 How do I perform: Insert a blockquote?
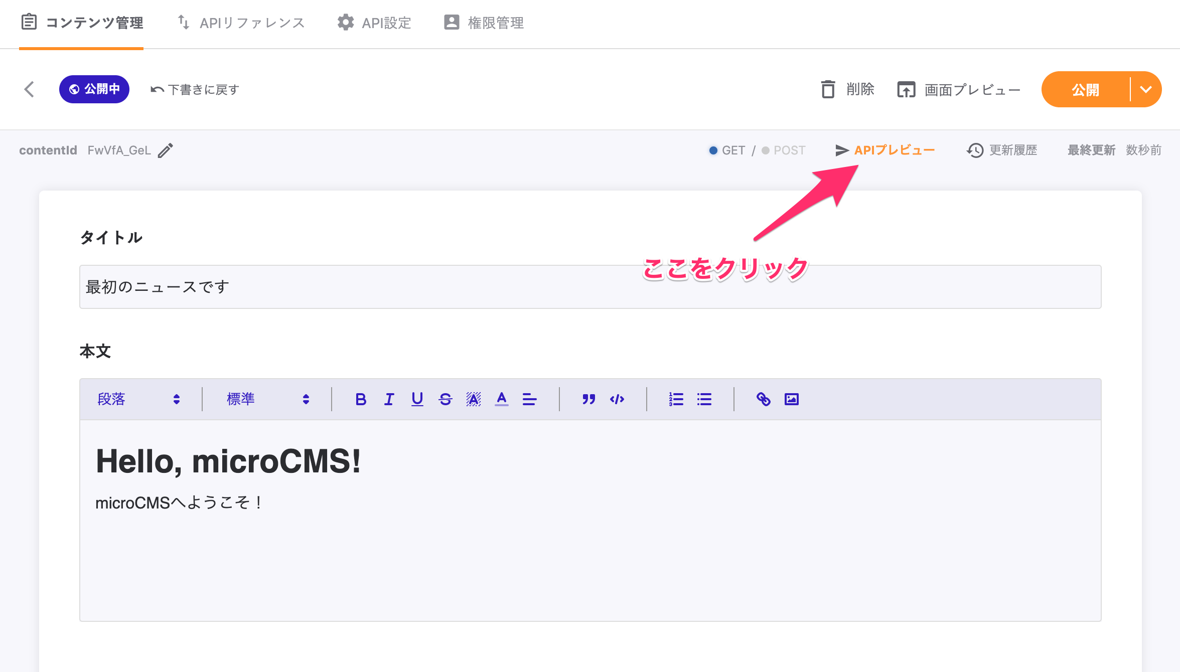588,399
